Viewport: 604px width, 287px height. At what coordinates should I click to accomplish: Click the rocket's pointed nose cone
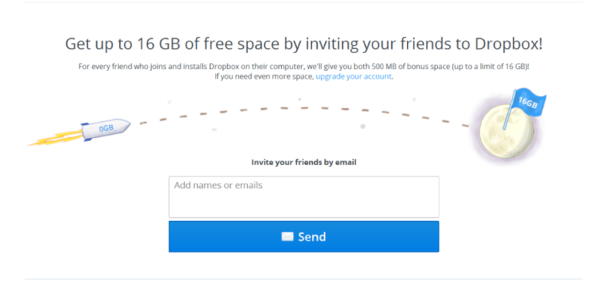127,123
